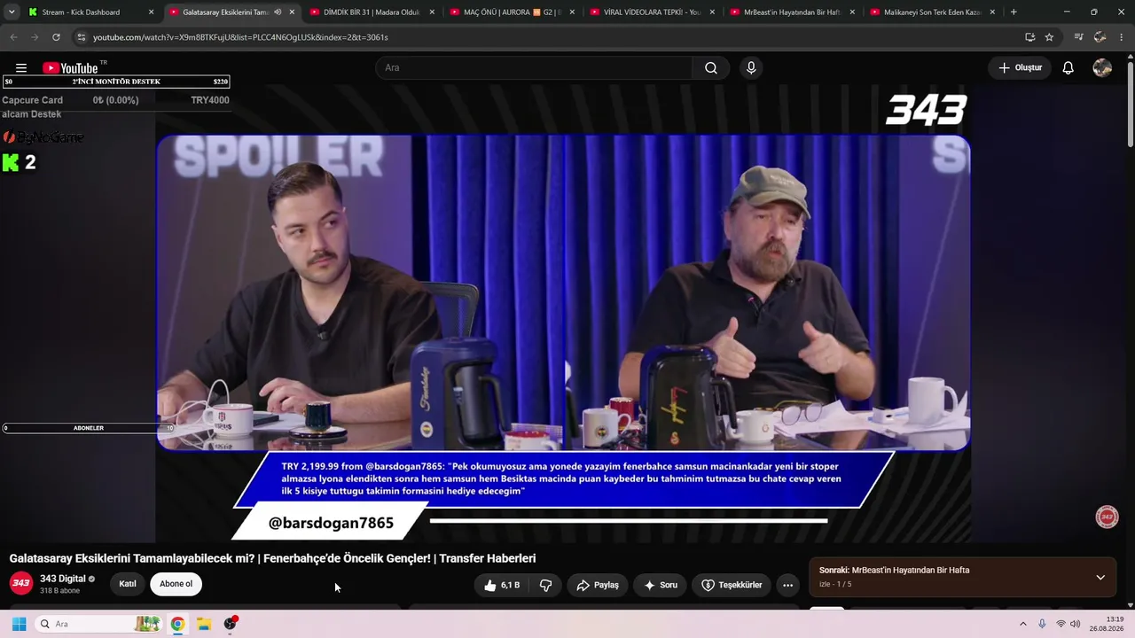Open the volume tray icon
The width and height of the screenshot is (1135, 638).
(1075, 624)
